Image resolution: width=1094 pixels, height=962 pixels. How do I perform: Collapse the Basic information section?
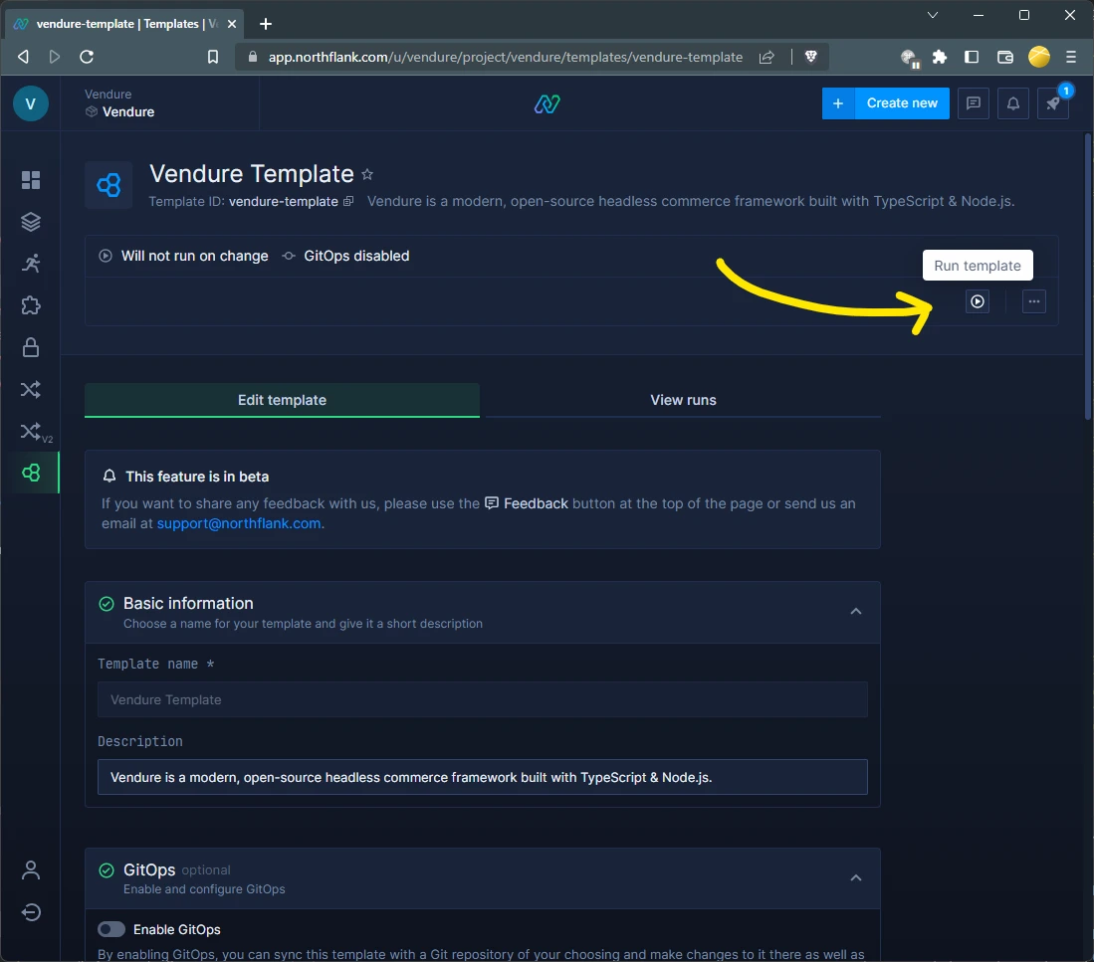pos(856,612)
